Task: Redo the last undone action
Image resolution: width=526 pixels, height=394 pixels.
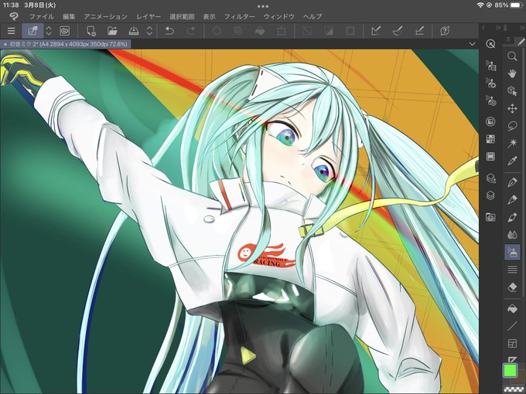Action: (191, 31)
